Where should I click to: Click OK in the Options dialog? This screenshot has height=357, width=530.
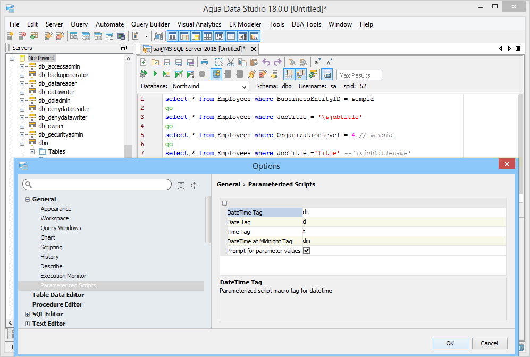coord(450,343)
